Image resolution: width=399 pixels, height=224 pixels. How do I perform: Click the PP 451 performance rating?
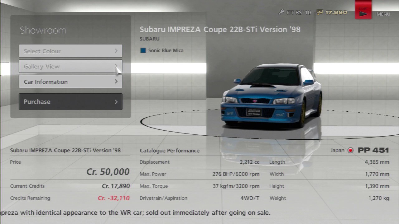(373, 150)
